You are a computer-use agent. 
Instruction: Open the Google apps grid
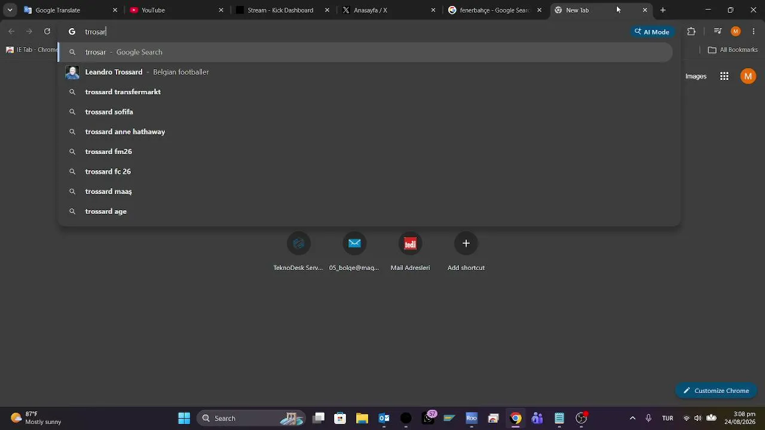(724, 76)
